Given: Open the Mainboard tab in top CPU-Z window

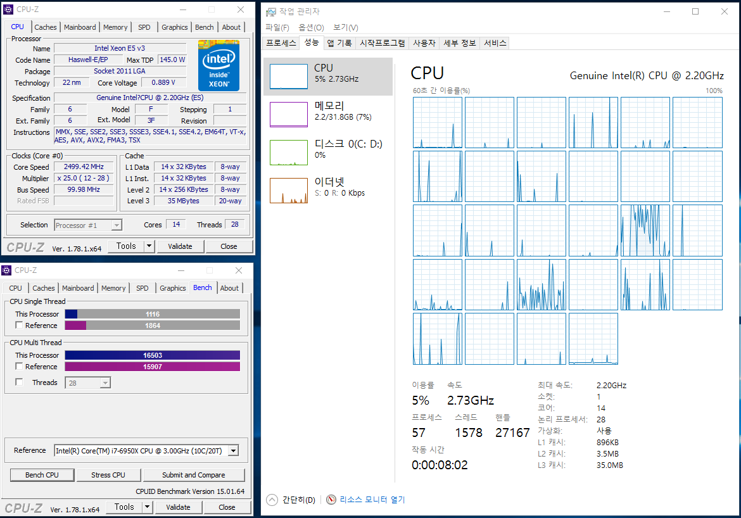Looking at the screenshot, I should [x=80, y=27].
